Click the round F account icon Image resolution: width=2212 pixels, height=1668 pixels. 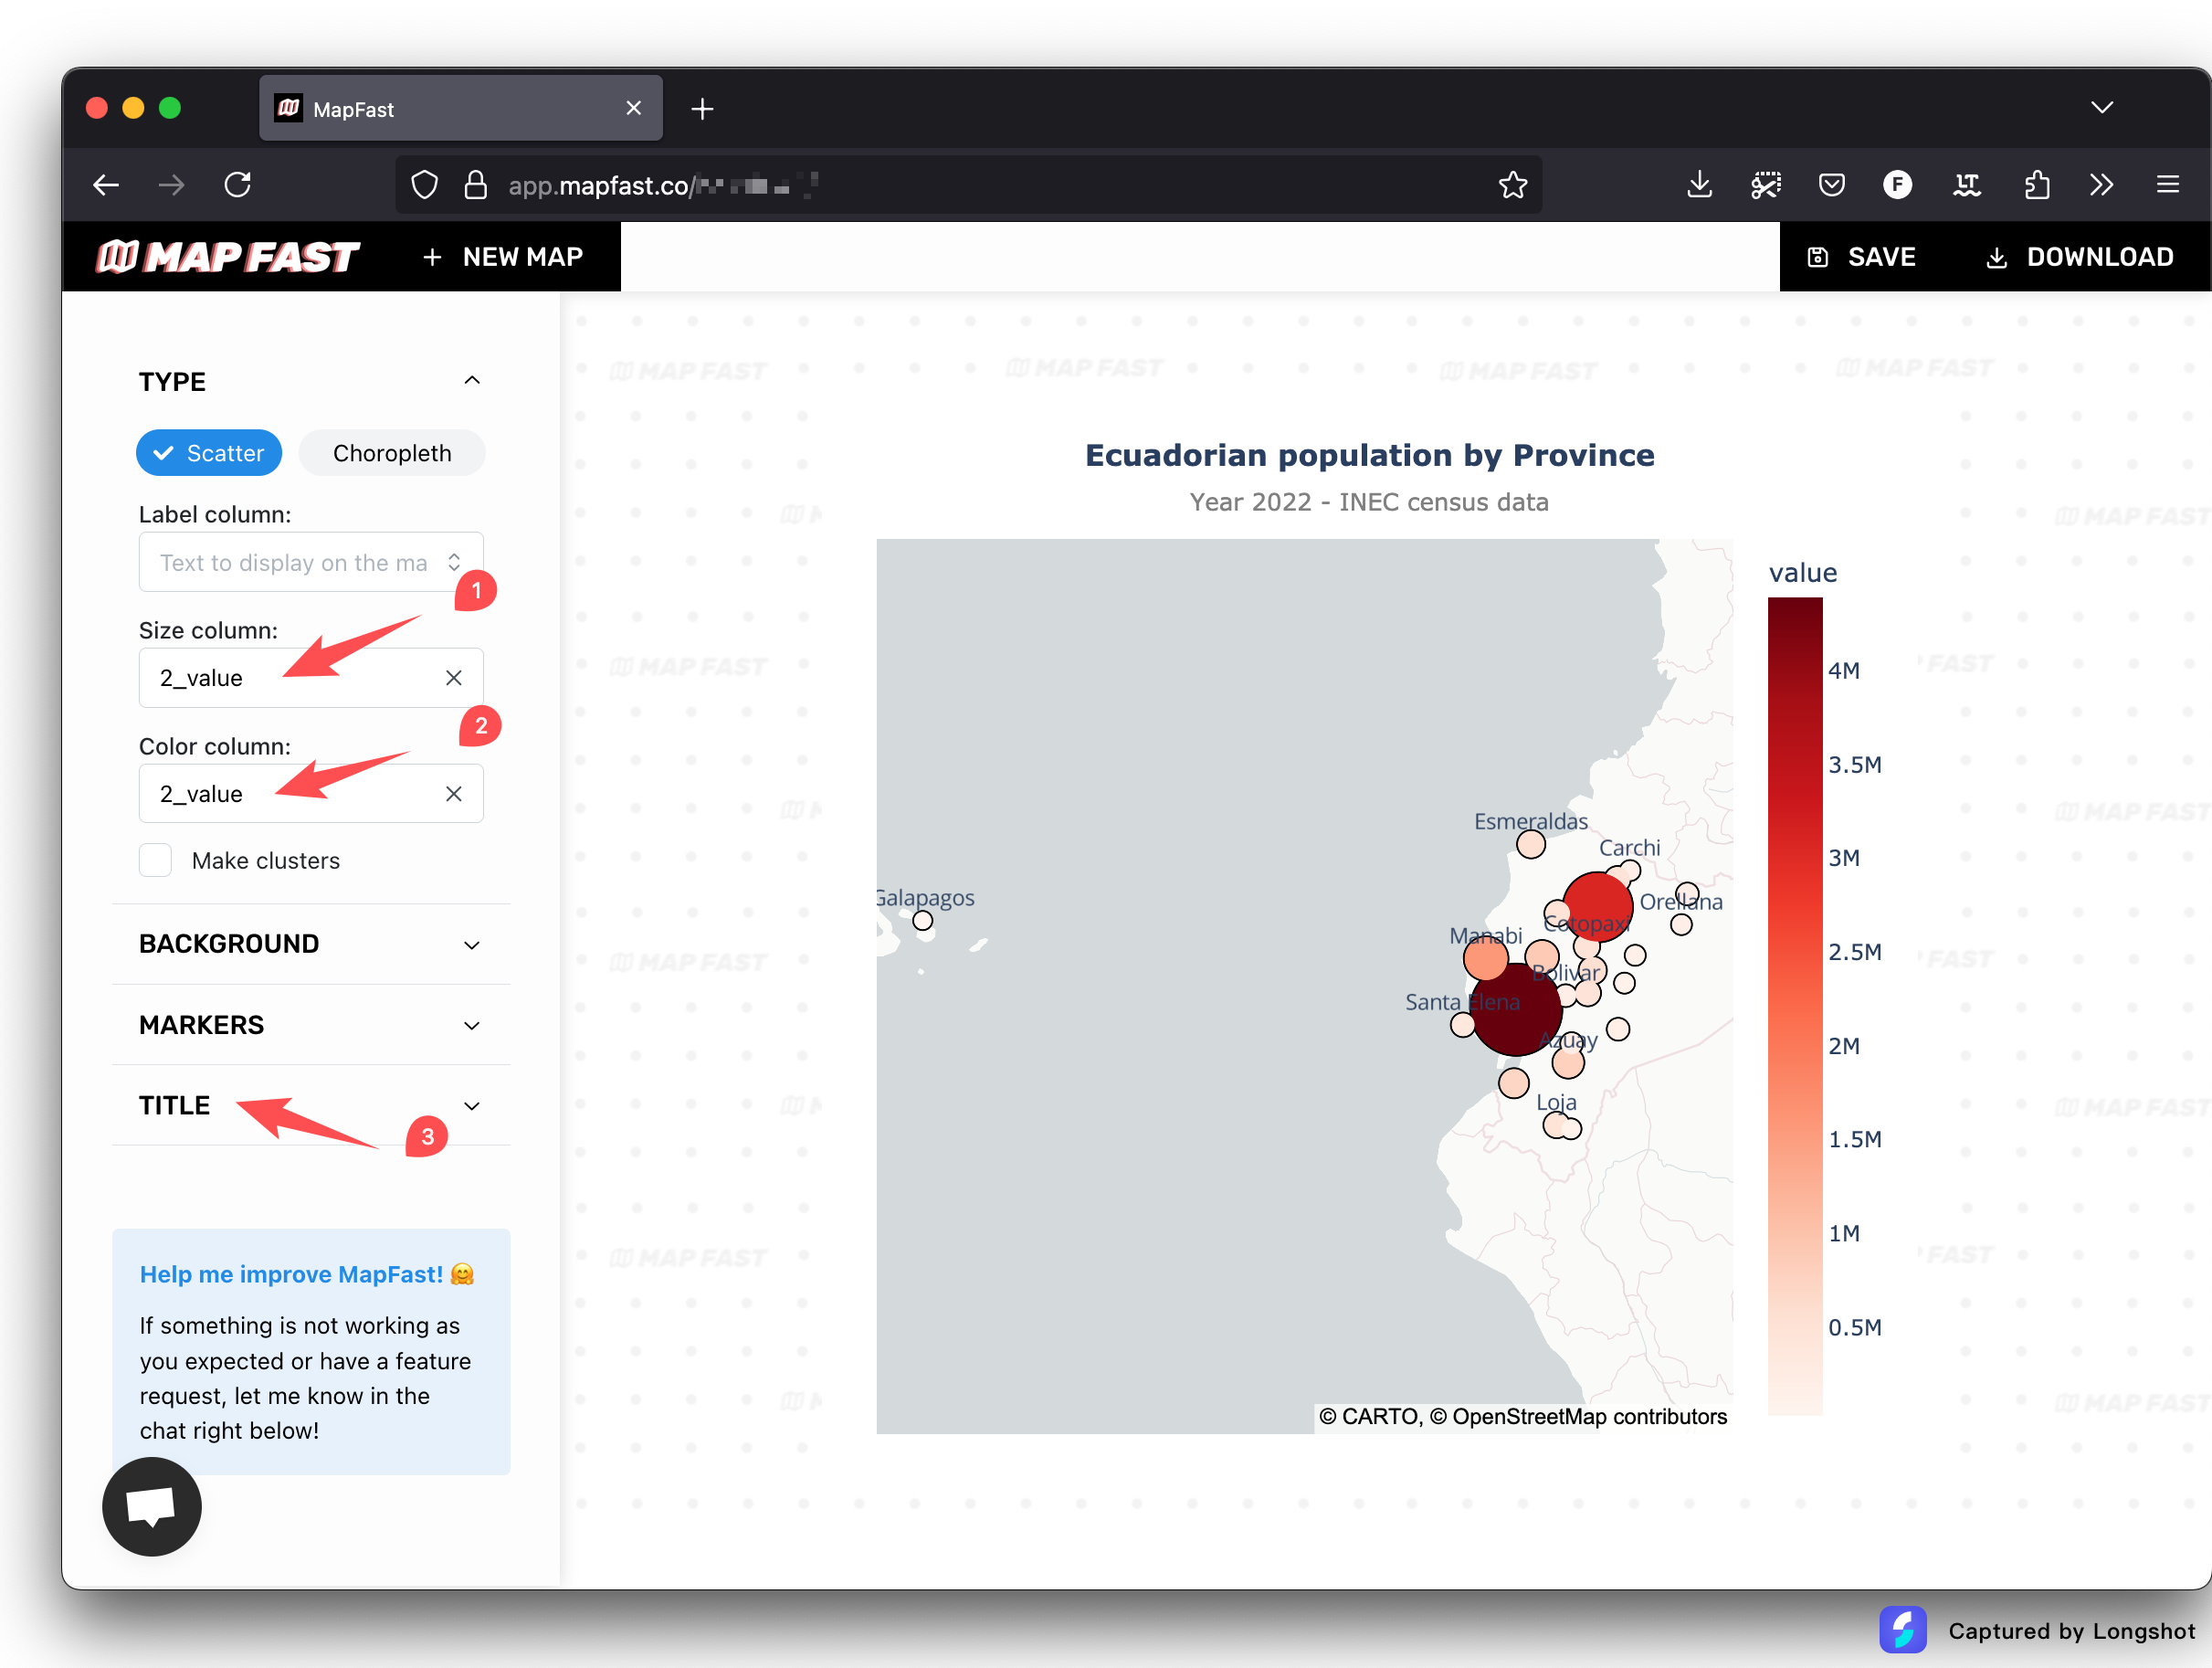[1897, 185]
